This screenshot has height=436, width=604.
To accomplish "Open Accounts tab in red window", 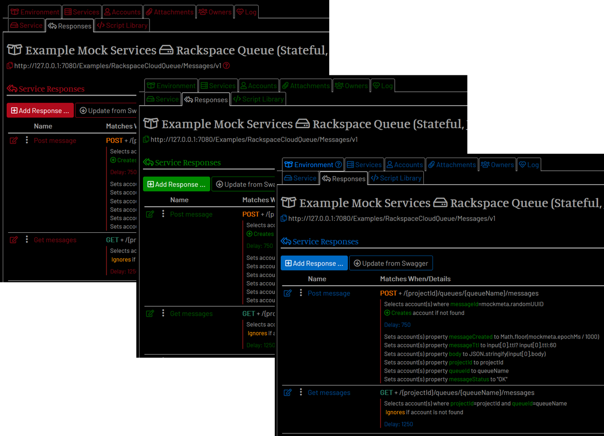I will [x=122, y=12].
